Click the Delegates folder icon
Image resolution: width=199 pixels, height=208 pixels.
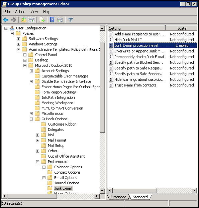click(x=43, y=130)
